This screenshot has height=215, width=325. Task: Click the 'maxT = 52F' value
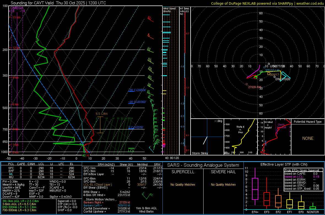coord(36,191)
